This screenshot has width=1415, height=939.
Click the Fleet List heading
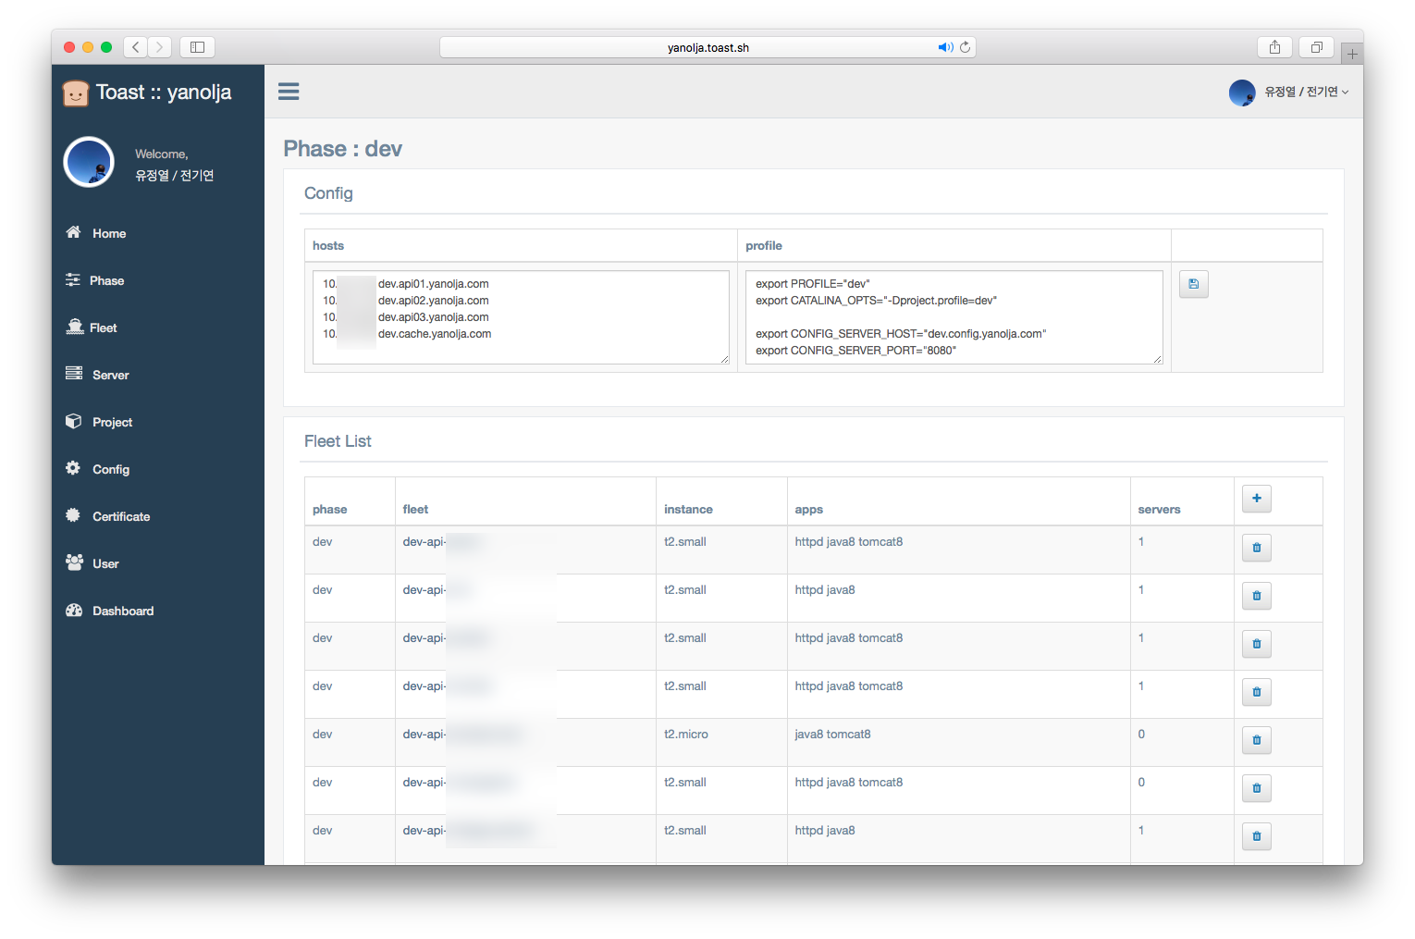click(338, 441)
